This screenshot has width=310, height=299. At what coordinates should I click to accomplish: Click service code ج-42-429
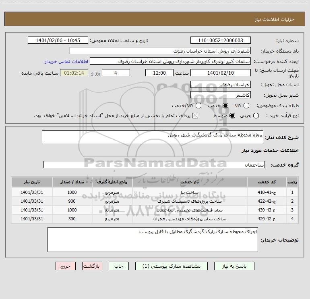(x=267, y=219)
